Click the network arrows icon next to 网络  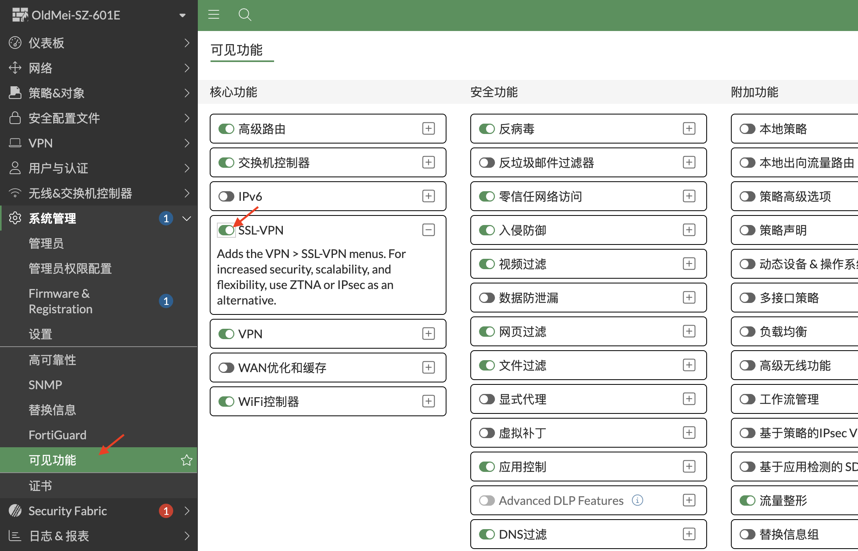(15, 68)
